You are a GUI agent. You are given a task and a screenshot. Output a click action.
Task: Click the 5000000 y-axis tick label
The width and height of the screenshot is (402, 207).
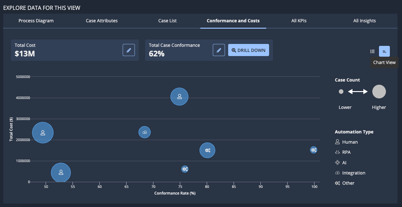click(x=23, y=77)
